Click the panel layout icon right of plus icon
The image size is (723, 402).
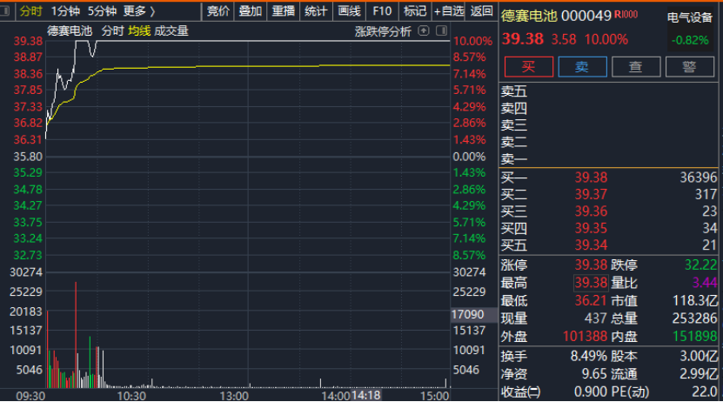pyautogui.click(x=439, y=31)
